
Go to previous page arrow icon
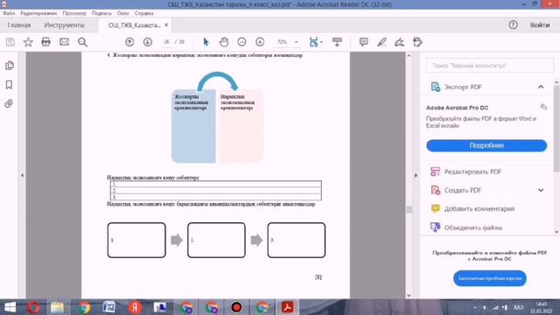[x=129, y=42]
